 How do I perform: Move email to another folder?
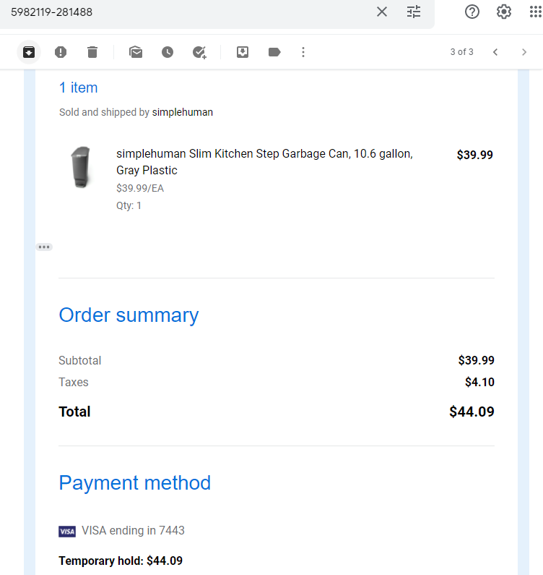[x=243, y=52]
